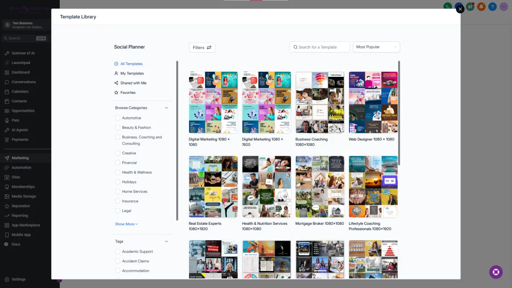This screenshot has height=288, width=512.
Task: Open Reporting in the sidebar
Action: pyautogui.click(x=20, y=215)
